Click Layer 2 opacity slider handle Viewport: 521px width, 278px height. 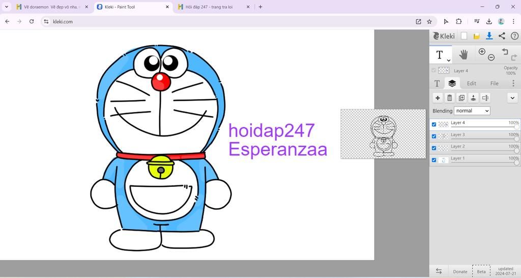[x=516, y=151]
